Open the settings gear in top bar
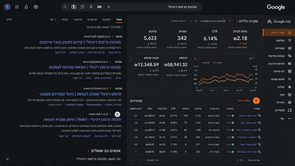 36,7
